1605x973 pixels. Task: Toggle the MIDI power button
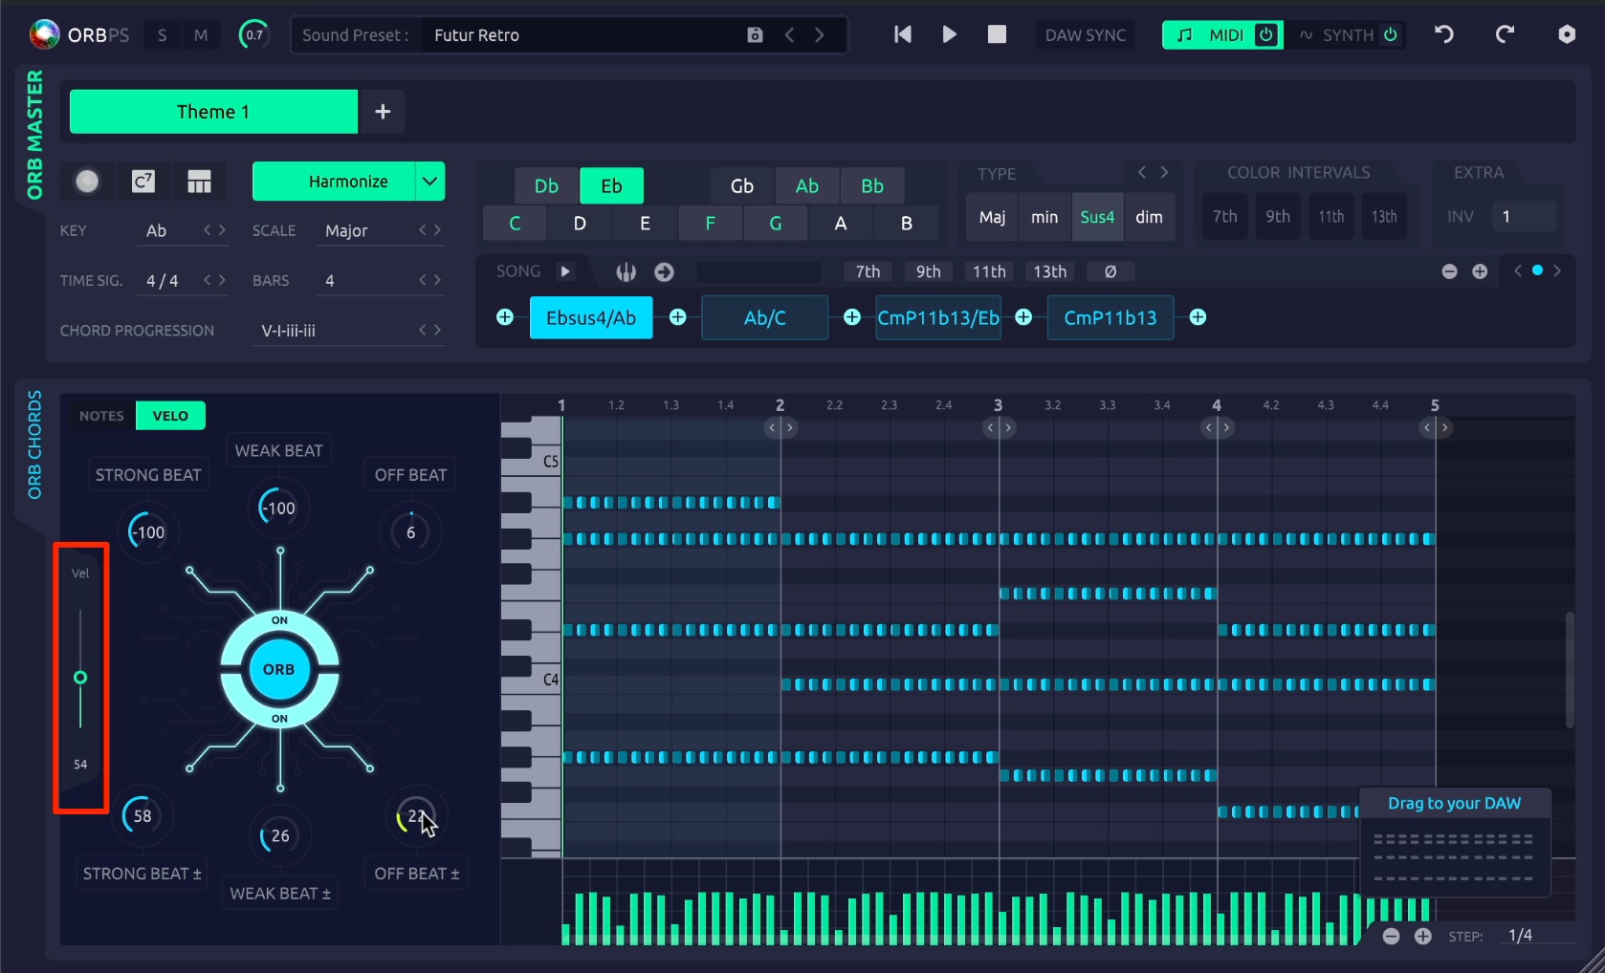[1266, 35]
